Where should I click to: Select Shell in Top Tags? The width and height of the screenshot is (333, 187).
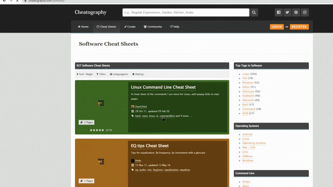[x=245, y=113]
